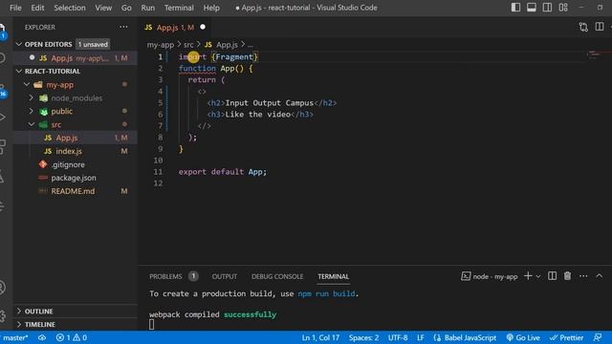612x344 pixels.
Task: Toggle primary side bar layout icon
Action: [515, 8]
